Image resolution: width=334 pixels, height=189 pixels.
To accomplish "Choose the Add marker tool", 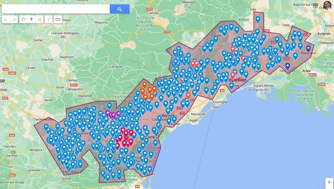I will (31, 19).
